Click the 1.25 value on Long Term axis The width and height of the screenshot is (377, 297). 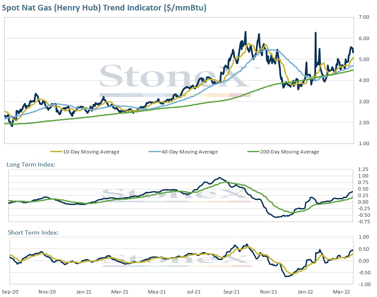[x=364, y=169]
